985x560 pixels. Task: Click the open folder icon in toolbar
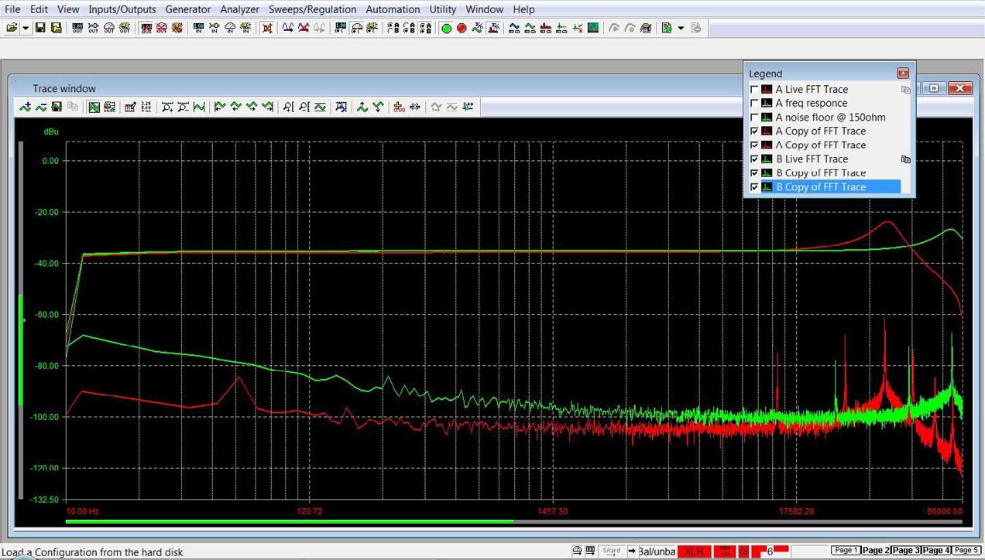(12, 28)
